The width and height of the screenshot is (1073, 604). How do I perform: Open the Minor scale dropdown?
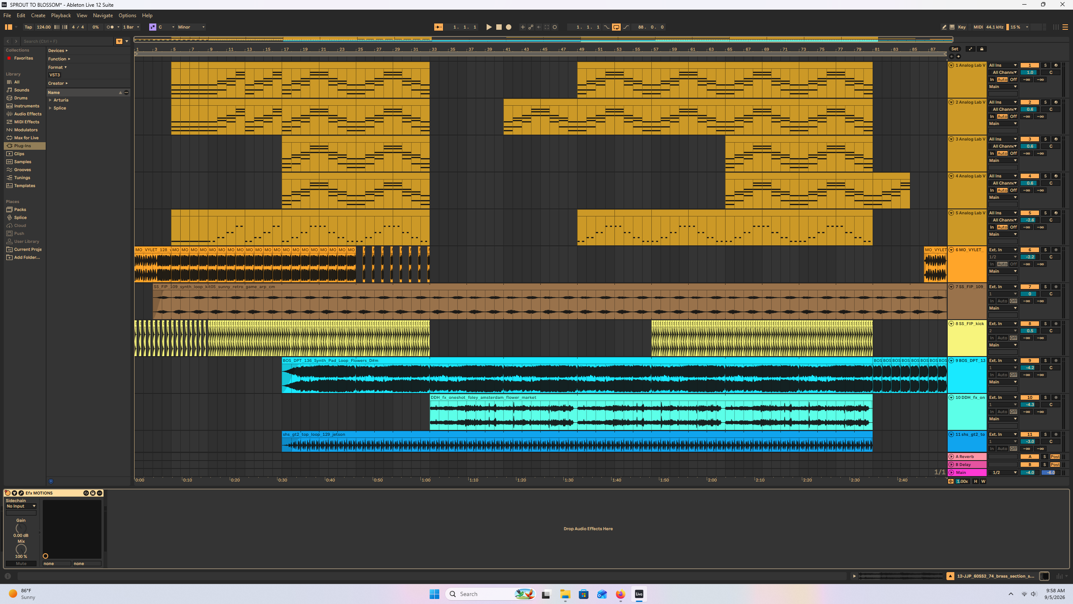191,27
